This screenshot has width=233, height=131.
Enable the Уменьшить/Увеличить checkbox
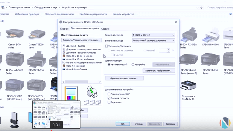[x=106, y=46]
